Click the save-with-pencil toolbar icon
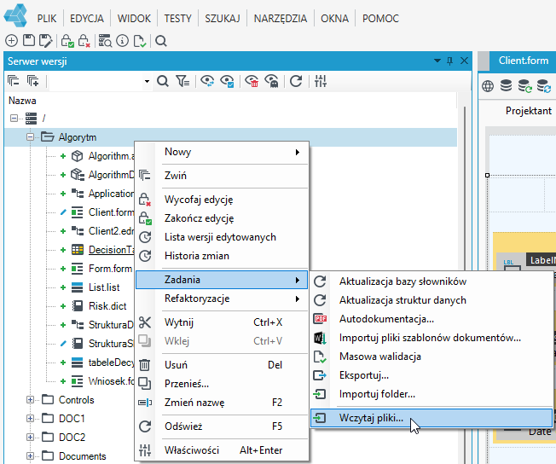556x464 pixels. [46, 41]
